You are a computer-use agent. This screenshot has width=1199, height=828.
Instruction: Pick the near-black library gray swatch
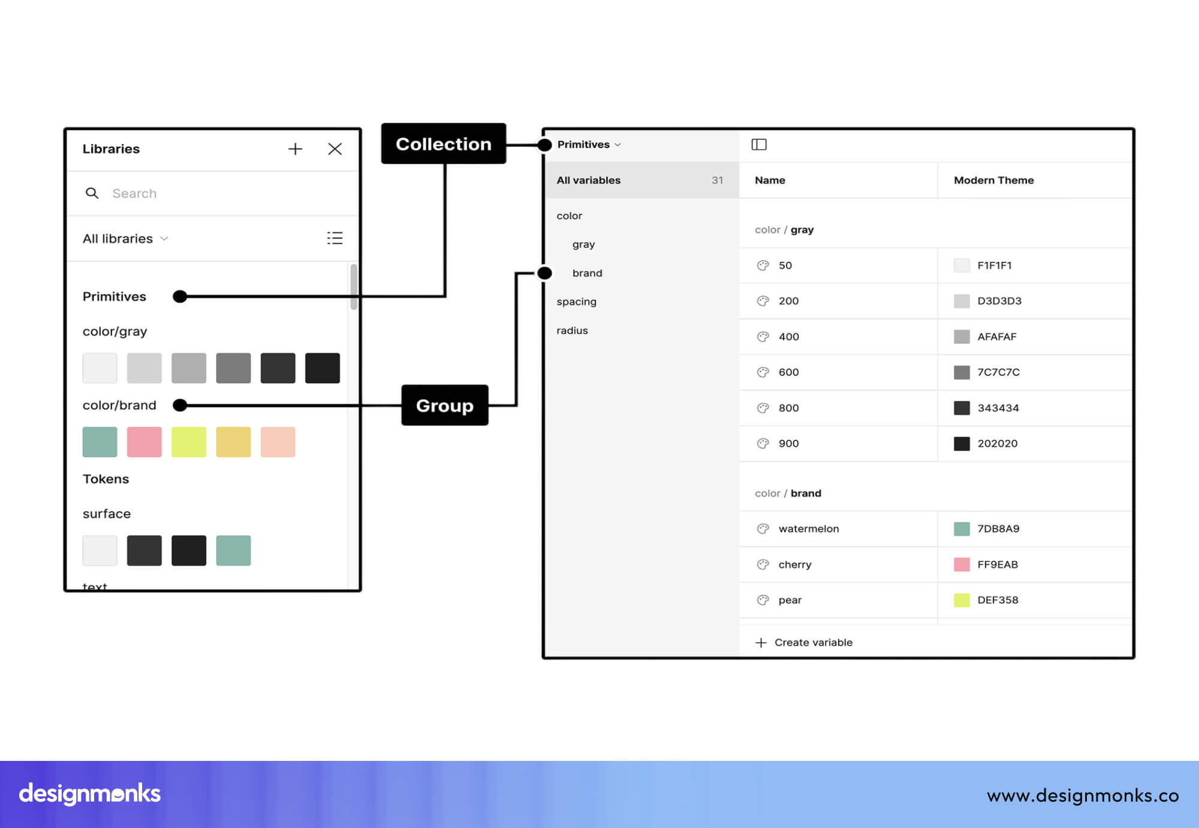tap(323, 368)
